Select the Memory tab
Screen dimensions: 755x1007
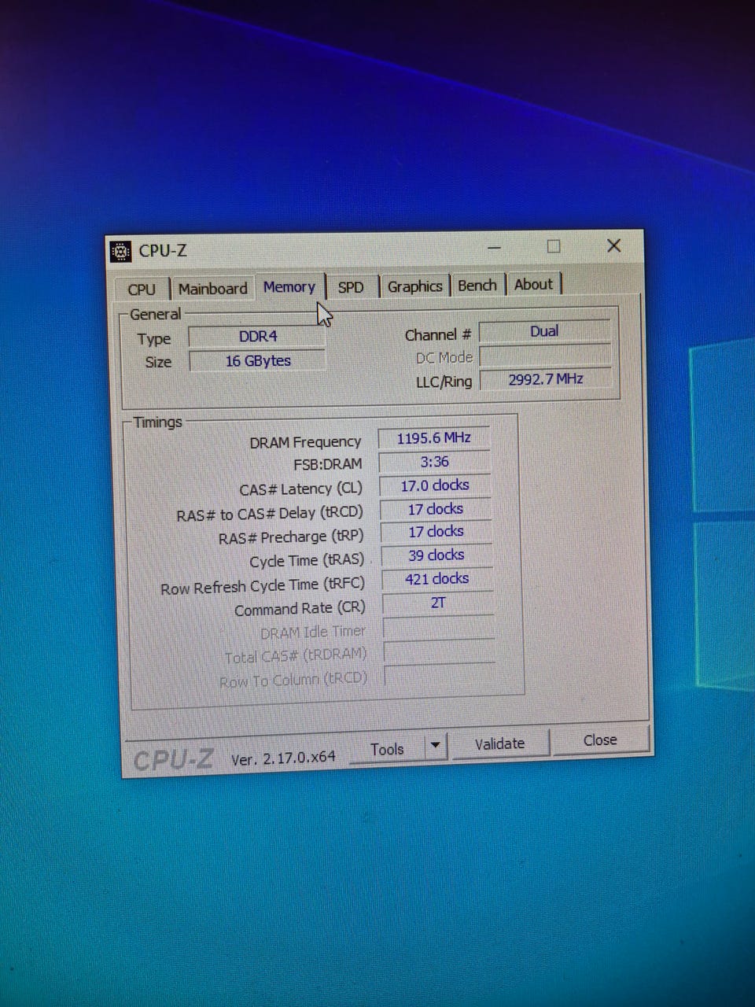click(289, 287)
